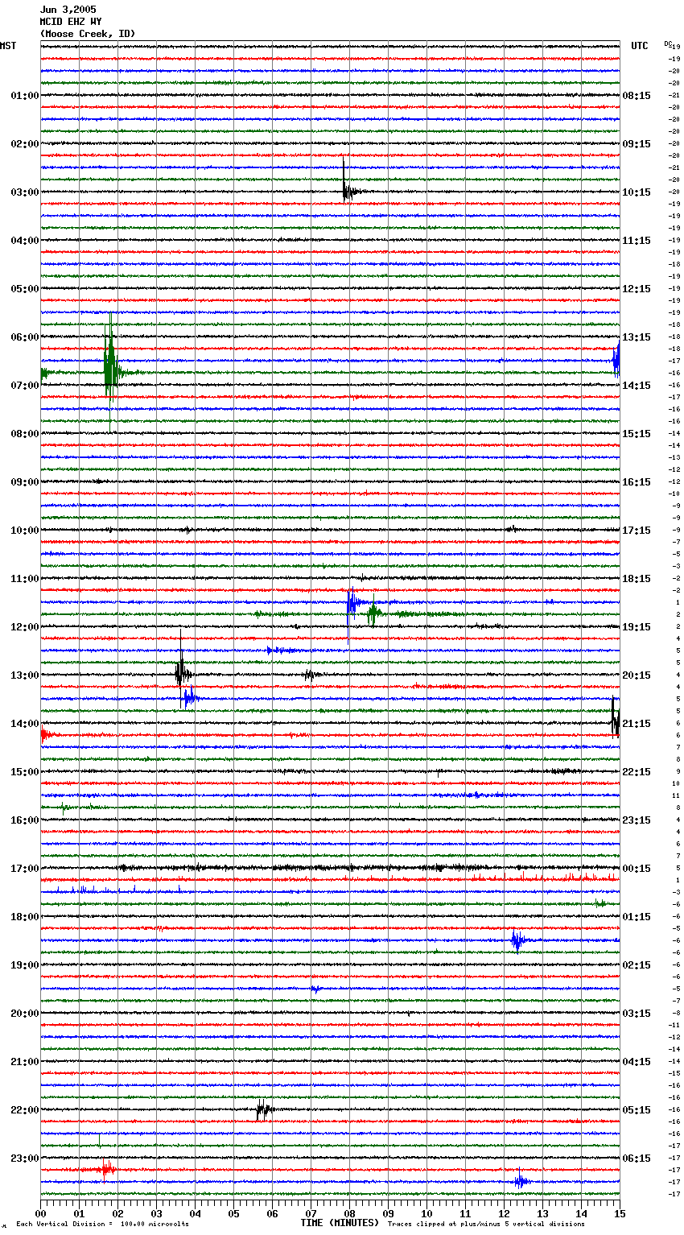Click minute '04' on the bottom time axis
This screenshot has width=684, height=1235.
tap(195, 1213)
